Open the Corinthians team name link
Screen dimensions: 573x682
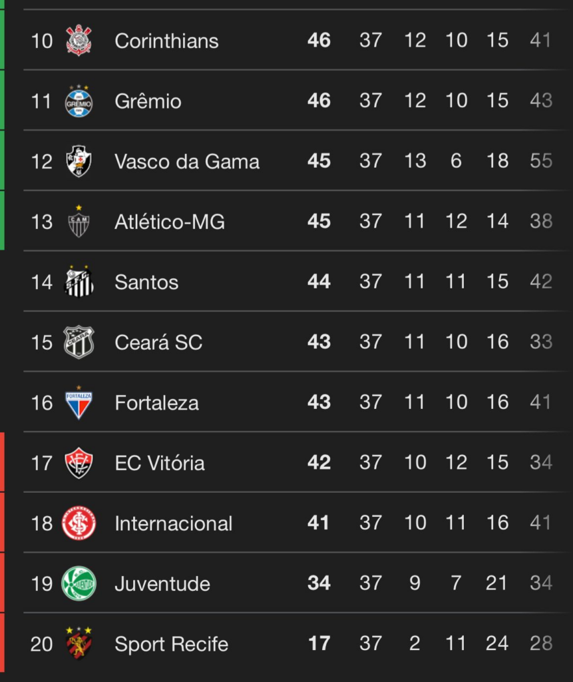[x=166, y=41]
